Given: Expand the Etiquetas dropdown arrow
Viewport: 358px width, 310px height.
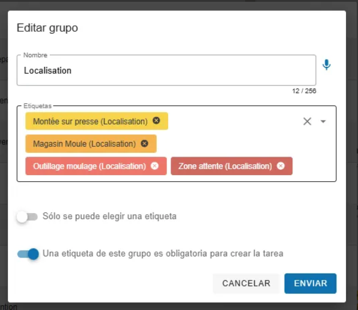Looking at the screenshot, I should 323,121.
